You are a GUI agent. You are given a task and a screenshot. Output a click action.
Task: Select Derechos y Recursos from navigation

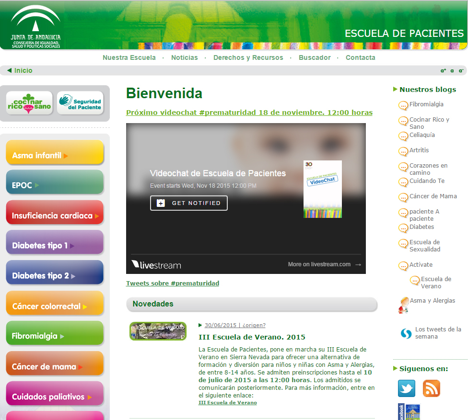tap(248, 57)
